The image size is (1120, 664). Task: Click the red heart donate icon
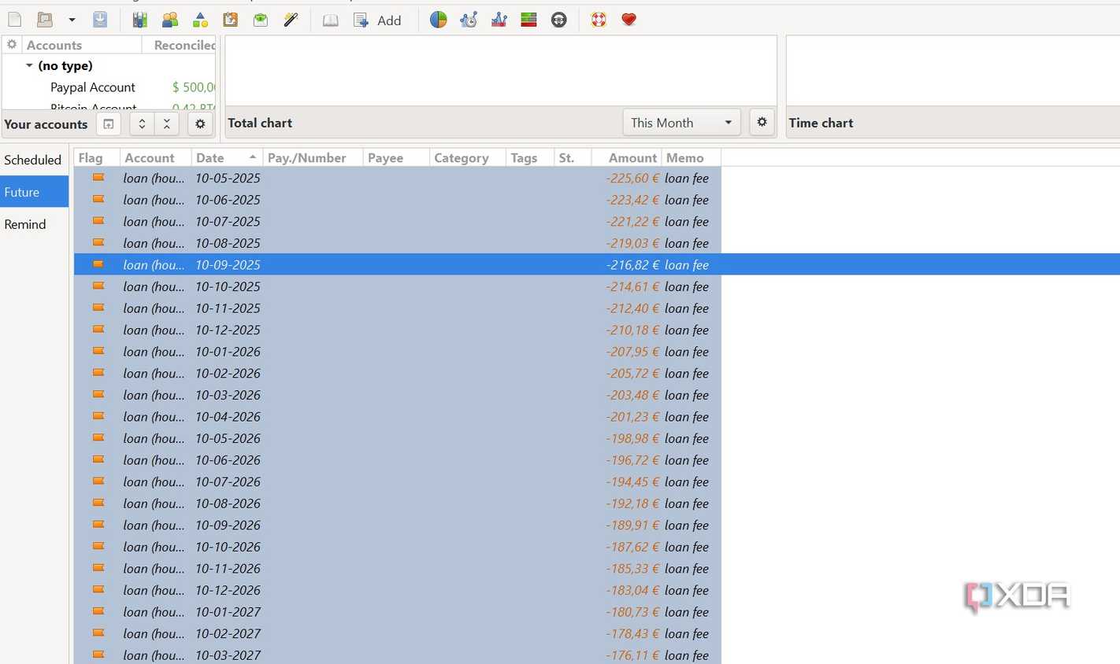coord(629,20)
